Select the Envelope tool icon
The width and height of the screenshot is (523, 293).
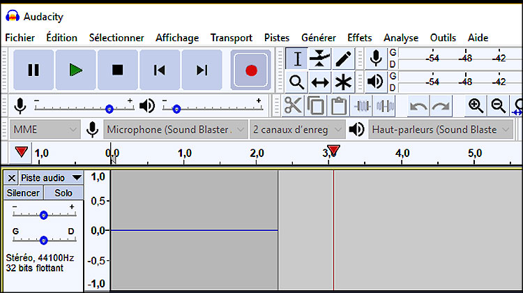click(x=320, y=59)
